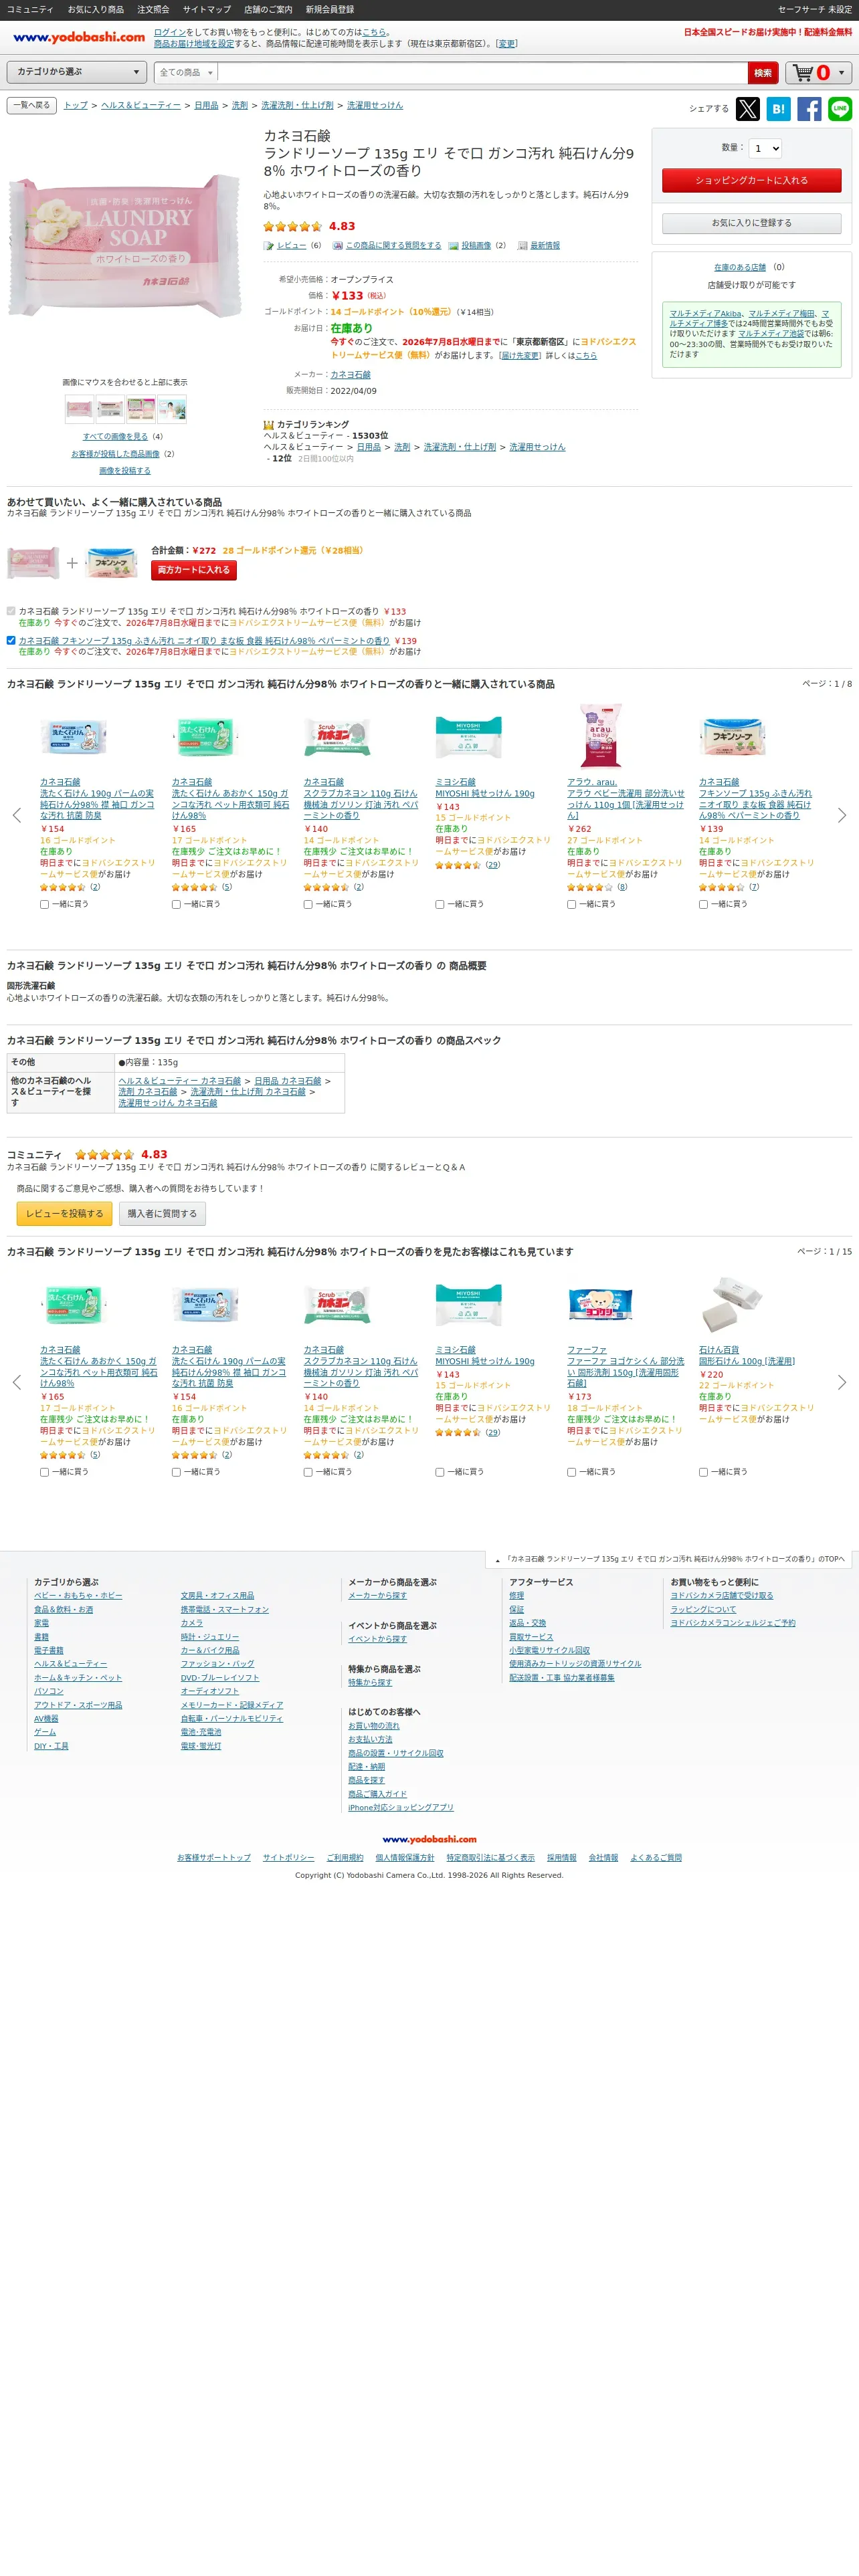Click お気に入りに登録する
The image size is (859, 2576).
pos(751,223)
